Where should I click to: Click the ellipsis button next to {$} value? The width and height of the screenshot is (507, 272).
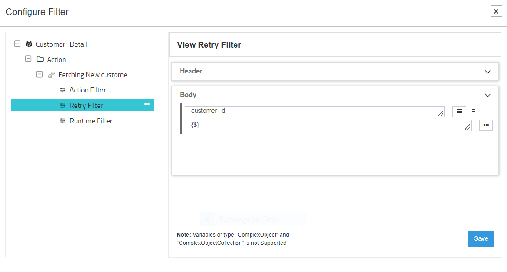click(486, 125)
